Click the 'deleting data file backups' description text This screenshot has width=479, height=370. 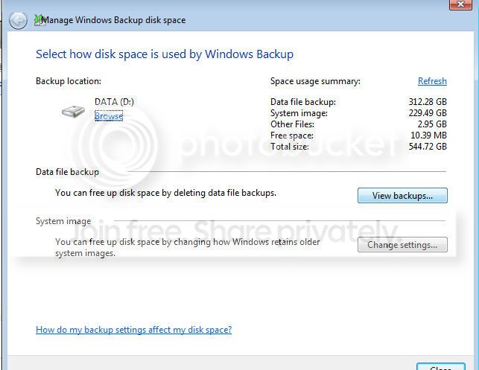tap(165, 193)
